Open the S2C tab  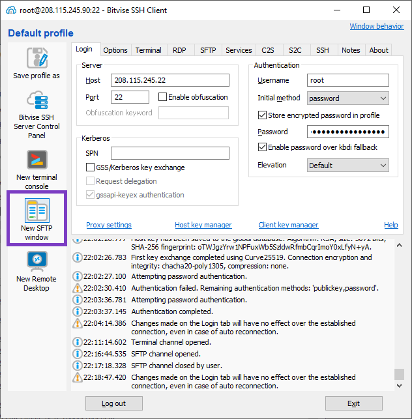(x=295, y=50)
